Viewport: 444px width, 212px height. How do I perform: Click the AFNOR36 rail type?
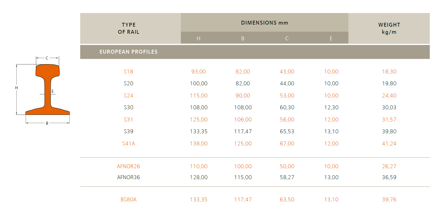[128, 177]
